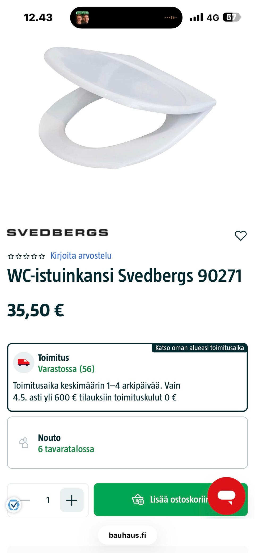Tap the store pickup icon
Image resolution: width=255 pixels, height=553 pixels.
pos(24,443)
